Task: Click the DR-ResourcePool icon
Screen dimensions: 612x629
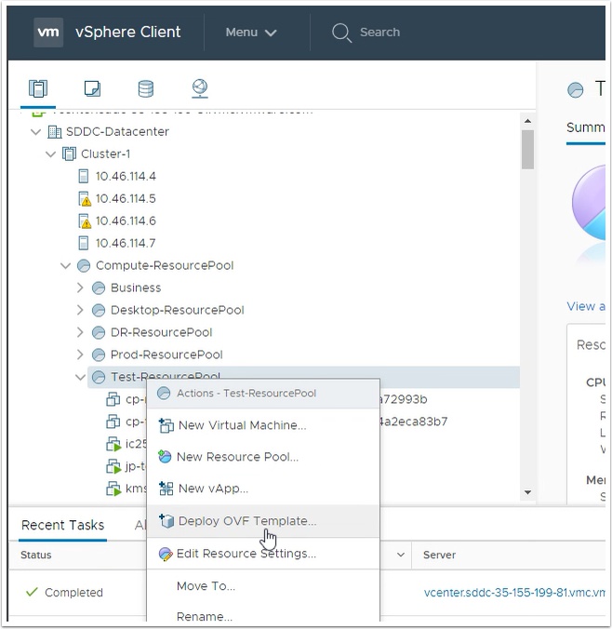Action: click(99, 332)
